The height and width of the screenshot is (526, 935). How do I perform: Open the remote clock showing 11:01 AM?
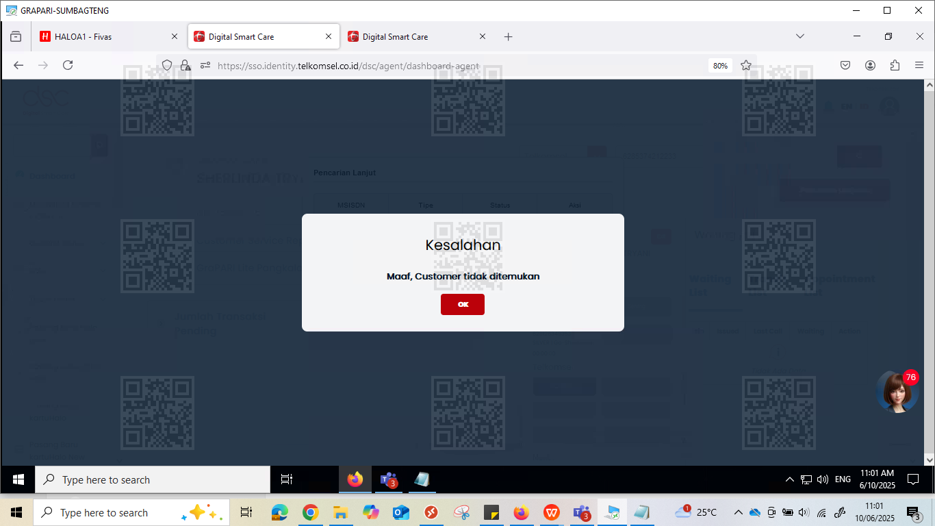877,479
